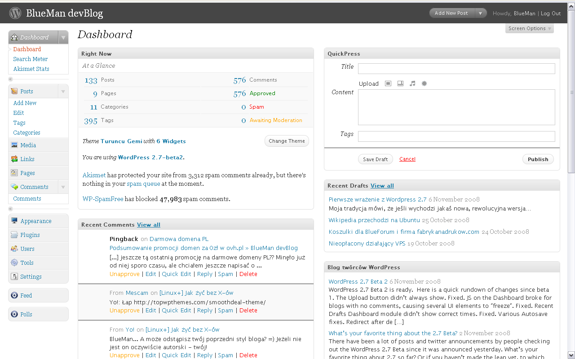Collapse the lower sidebar separator arrow below Comments
The image size is (575, 359).
coord(11,209)
